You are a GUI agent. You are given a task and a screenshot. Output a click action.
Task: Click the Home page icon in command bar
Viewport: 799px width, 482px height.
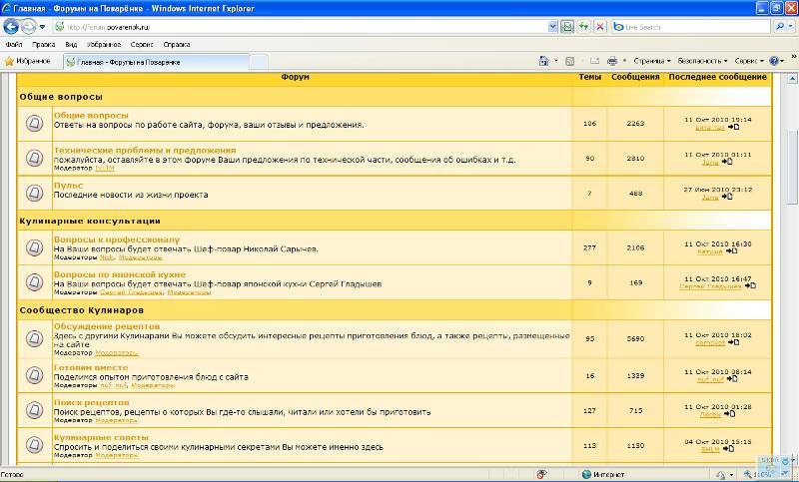pyautogui.click(x=545, y=61)
